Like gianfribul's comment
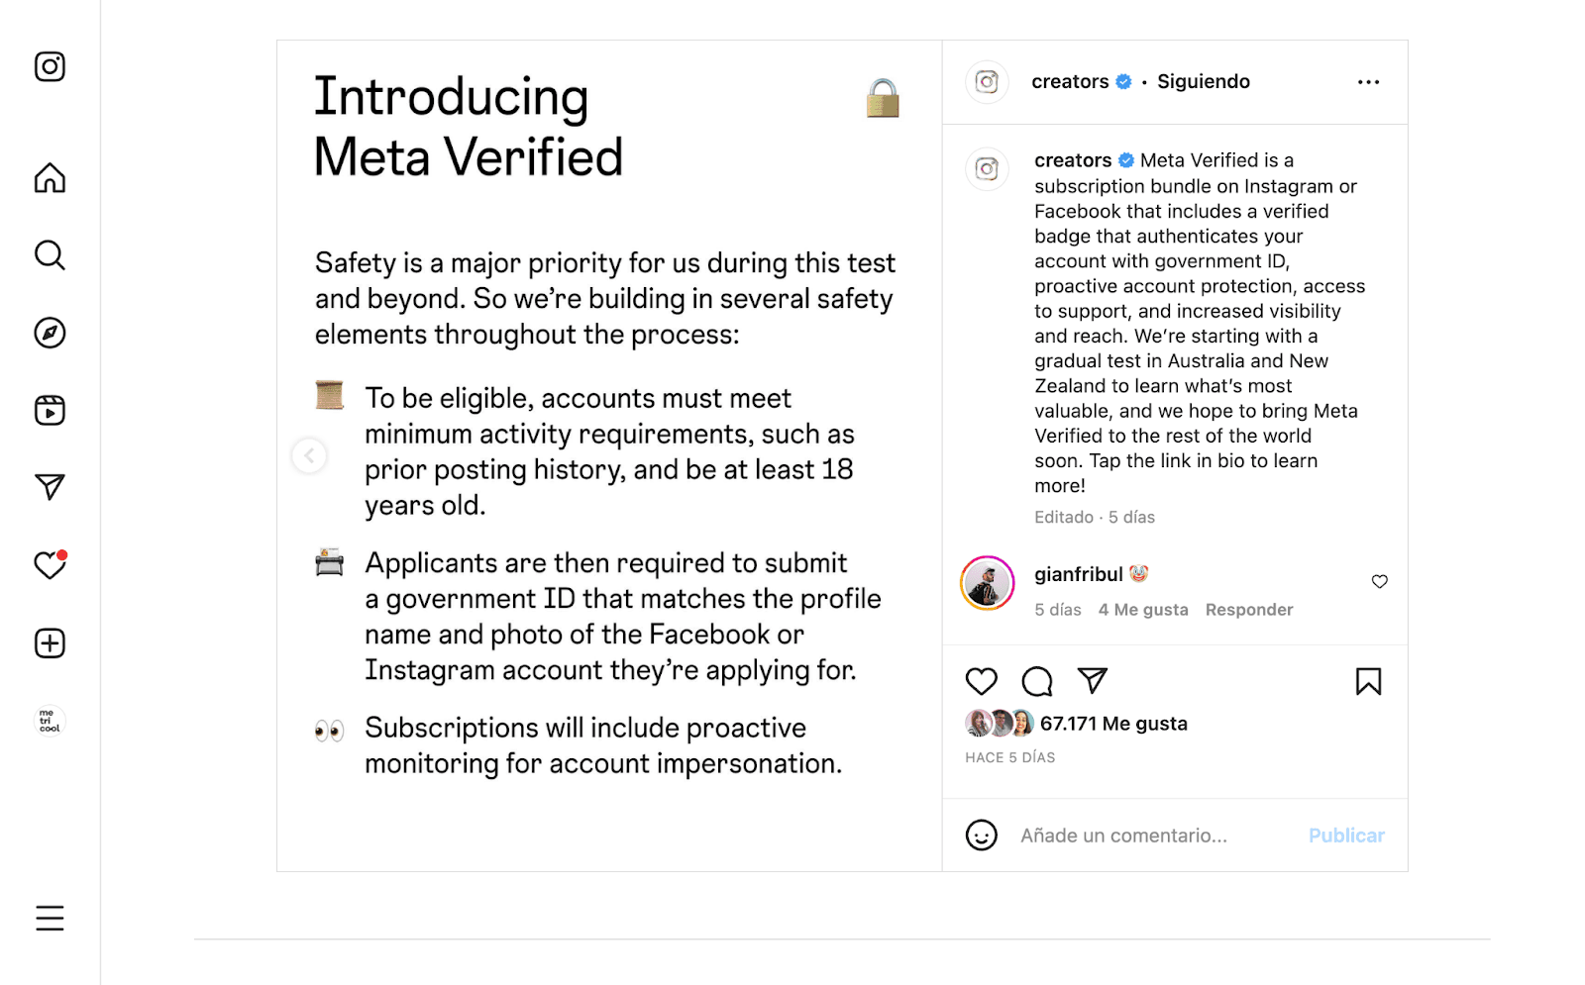The width and height of the screenshot is (1585, 985). (1379, 582)
